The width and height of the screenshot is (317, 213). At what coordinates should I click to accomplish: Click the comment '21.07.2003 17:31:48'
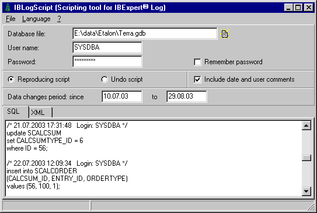coord(43,125)
